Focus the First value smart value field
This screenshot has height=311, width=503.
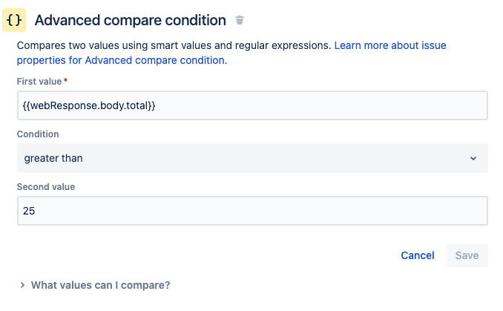pos(252,105)
